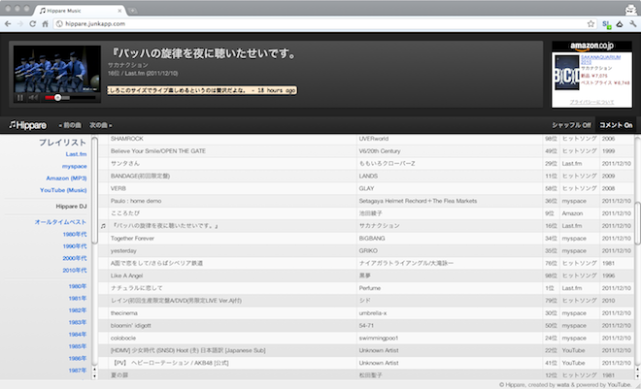The width and height of the screenshot is (641, 389).
Task: Play VERB by GLAY
Action: pyautogui.click(x=366, y=188)
